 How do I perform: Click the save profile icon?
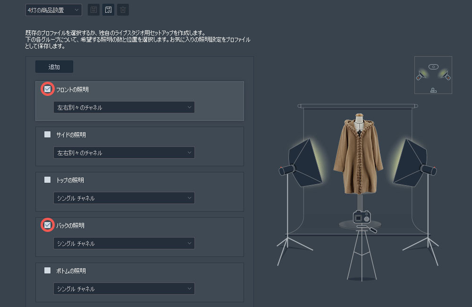pyautogui.click(x=94, y=10)
